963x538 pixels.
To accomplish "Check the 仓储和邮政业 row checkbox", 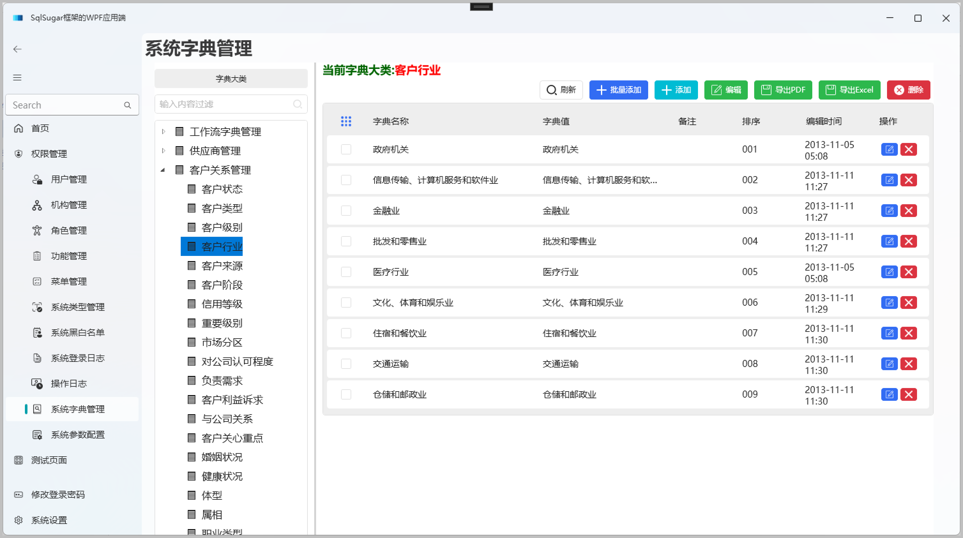I will click(346, 394).
